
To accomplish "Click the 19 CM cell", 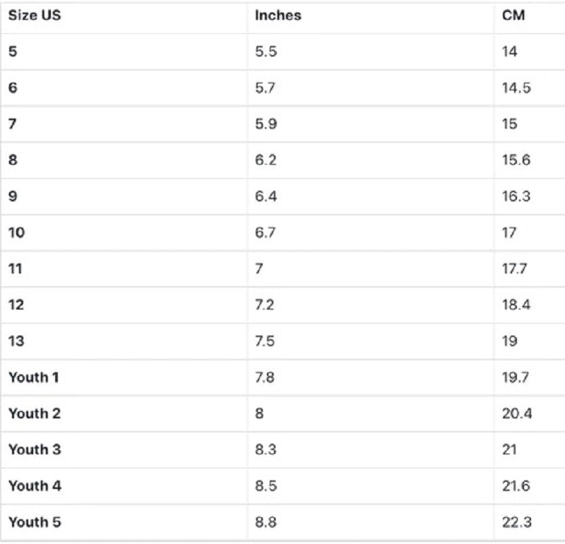I will pyautogui.click(x=509, y=341).
